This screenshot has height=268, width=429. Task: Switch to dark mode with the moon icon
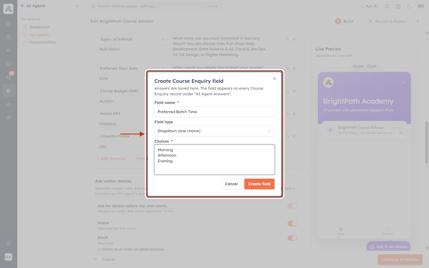coord(409,6)
